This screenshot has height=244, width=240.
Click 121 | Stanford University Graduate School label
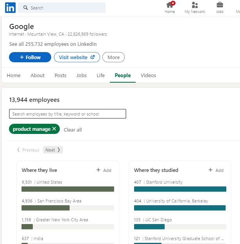179,239
